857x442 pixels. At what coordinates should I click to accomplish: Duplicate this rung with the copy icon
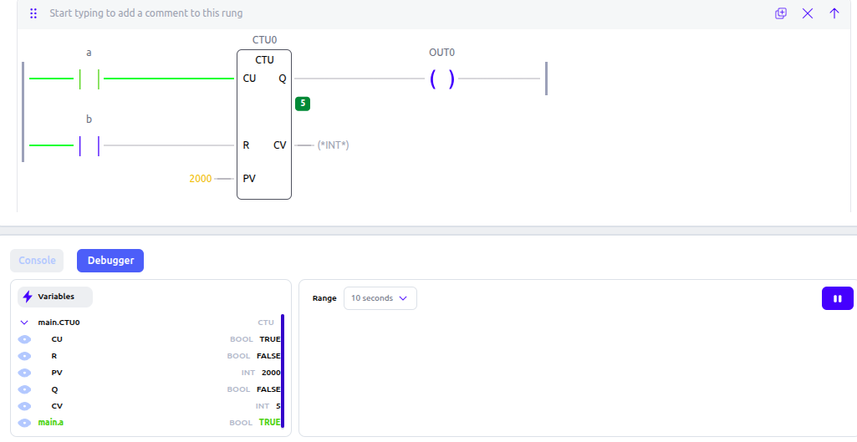[781, 13]
